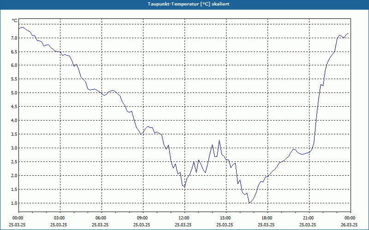
Task: Click the 09:00 time label
Action: coord(142,218)
